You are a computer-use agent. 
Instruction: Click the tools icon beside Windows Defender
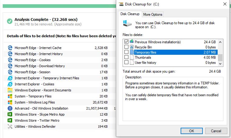[x=10, y=126]
